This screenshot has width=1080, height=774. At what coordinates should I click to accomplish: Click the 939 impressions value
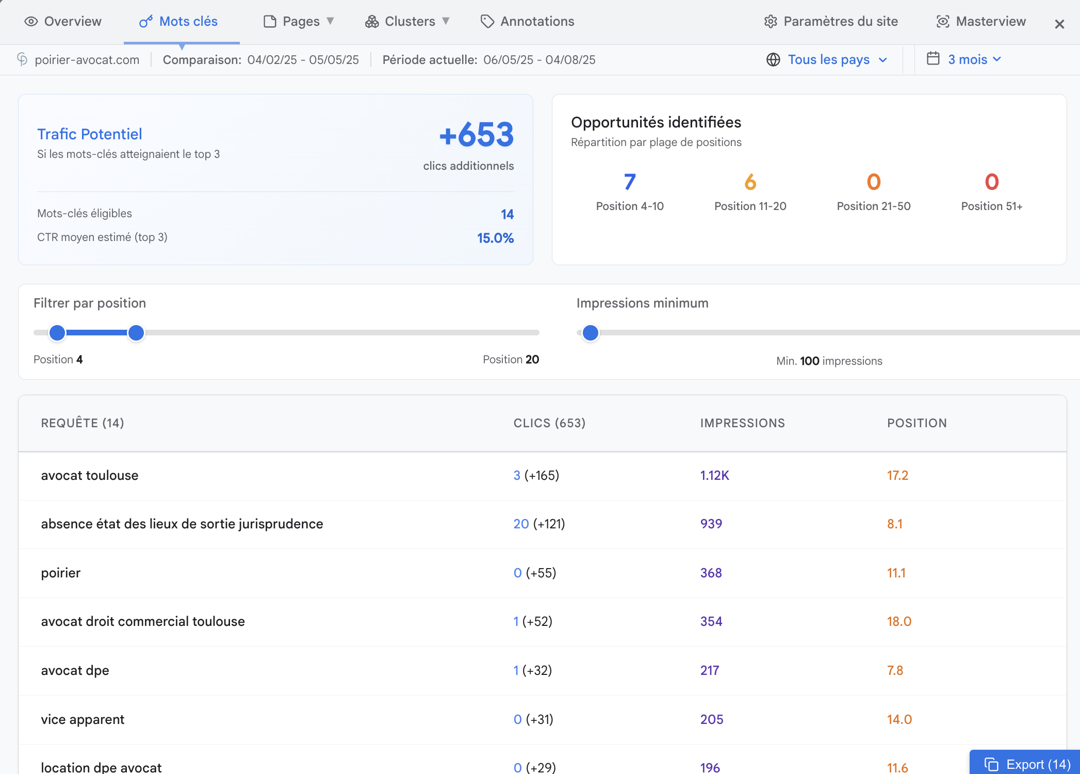tap(711, 524)
